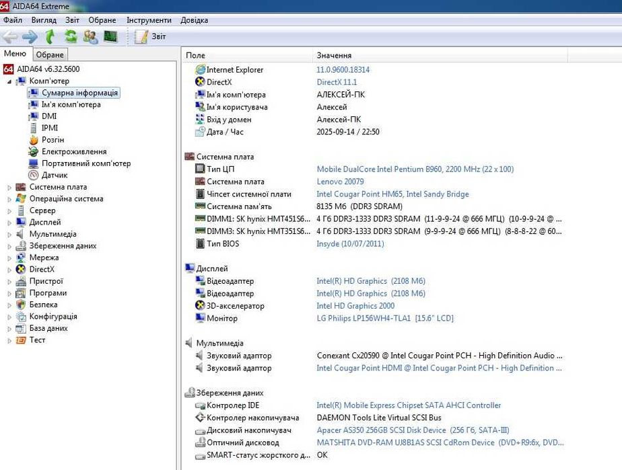Image resolution: width=622 pixels, height=470 pixels.
Task: Select AIDA64 v6.32.5600 root tree item
Action: click(42, 69)
